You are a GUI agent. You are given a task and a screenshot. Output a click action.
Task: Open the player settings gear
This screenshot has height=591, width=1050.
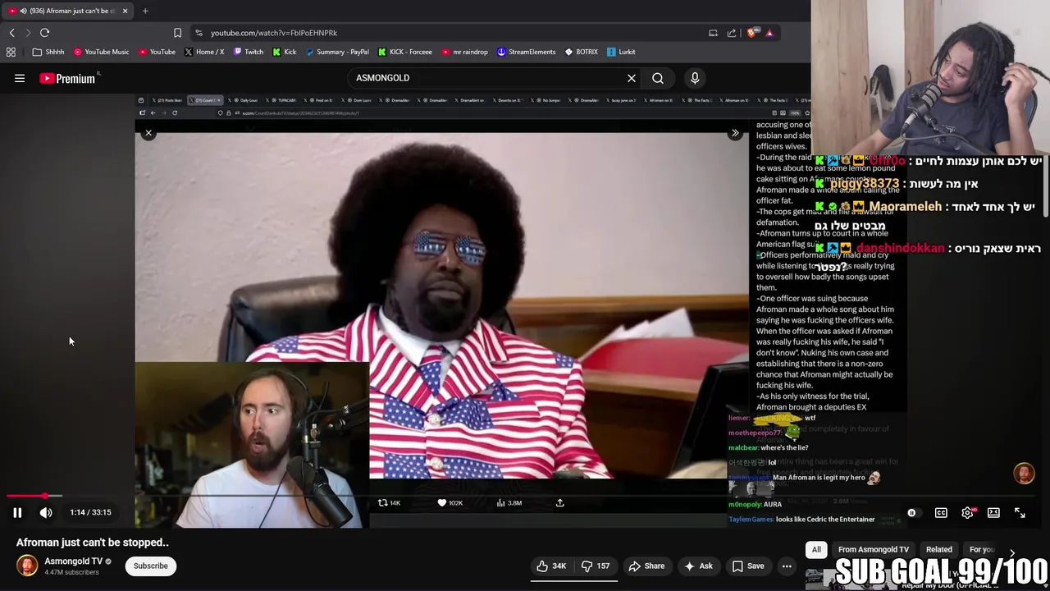[967, 513]
